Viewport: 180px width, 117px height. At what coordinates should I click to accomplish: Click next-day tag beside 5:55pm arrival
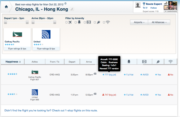(x=95, y=94)
